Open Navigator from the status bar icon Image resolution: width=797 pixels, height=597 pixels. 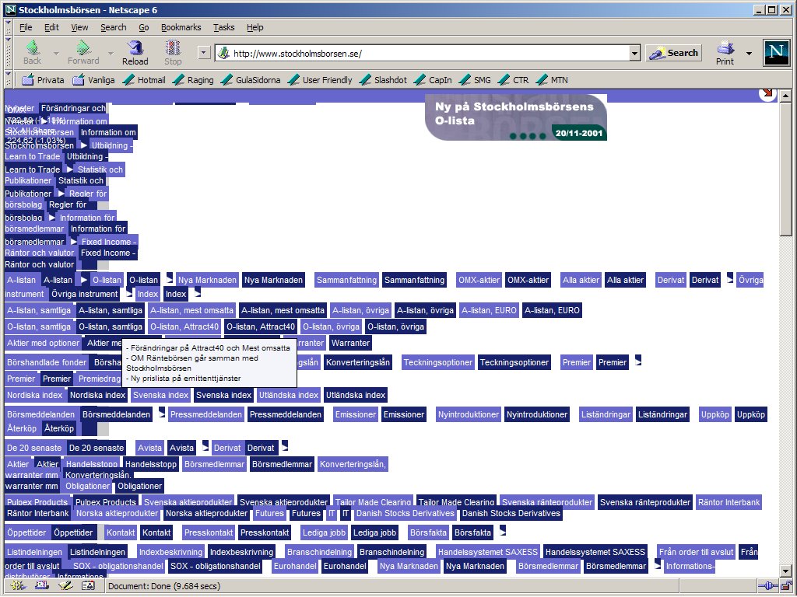coord(18,586)
